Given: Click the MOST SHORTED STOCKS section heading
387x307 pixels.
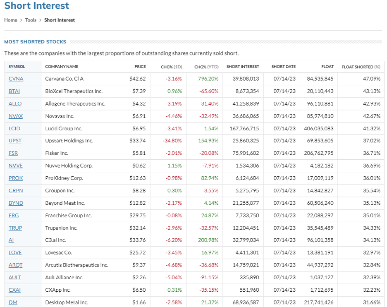Looking at the screenshot, I should (x=35, y=41).
